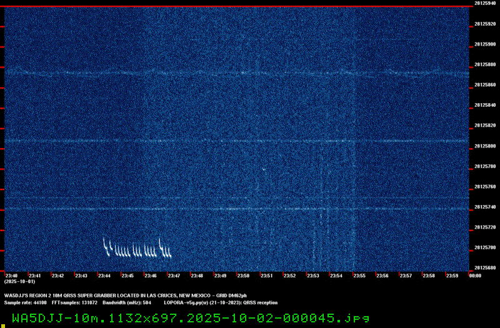500x328 pixels.
Task: Click the 23:44 time axis label
Action: [x=104, y=276]
